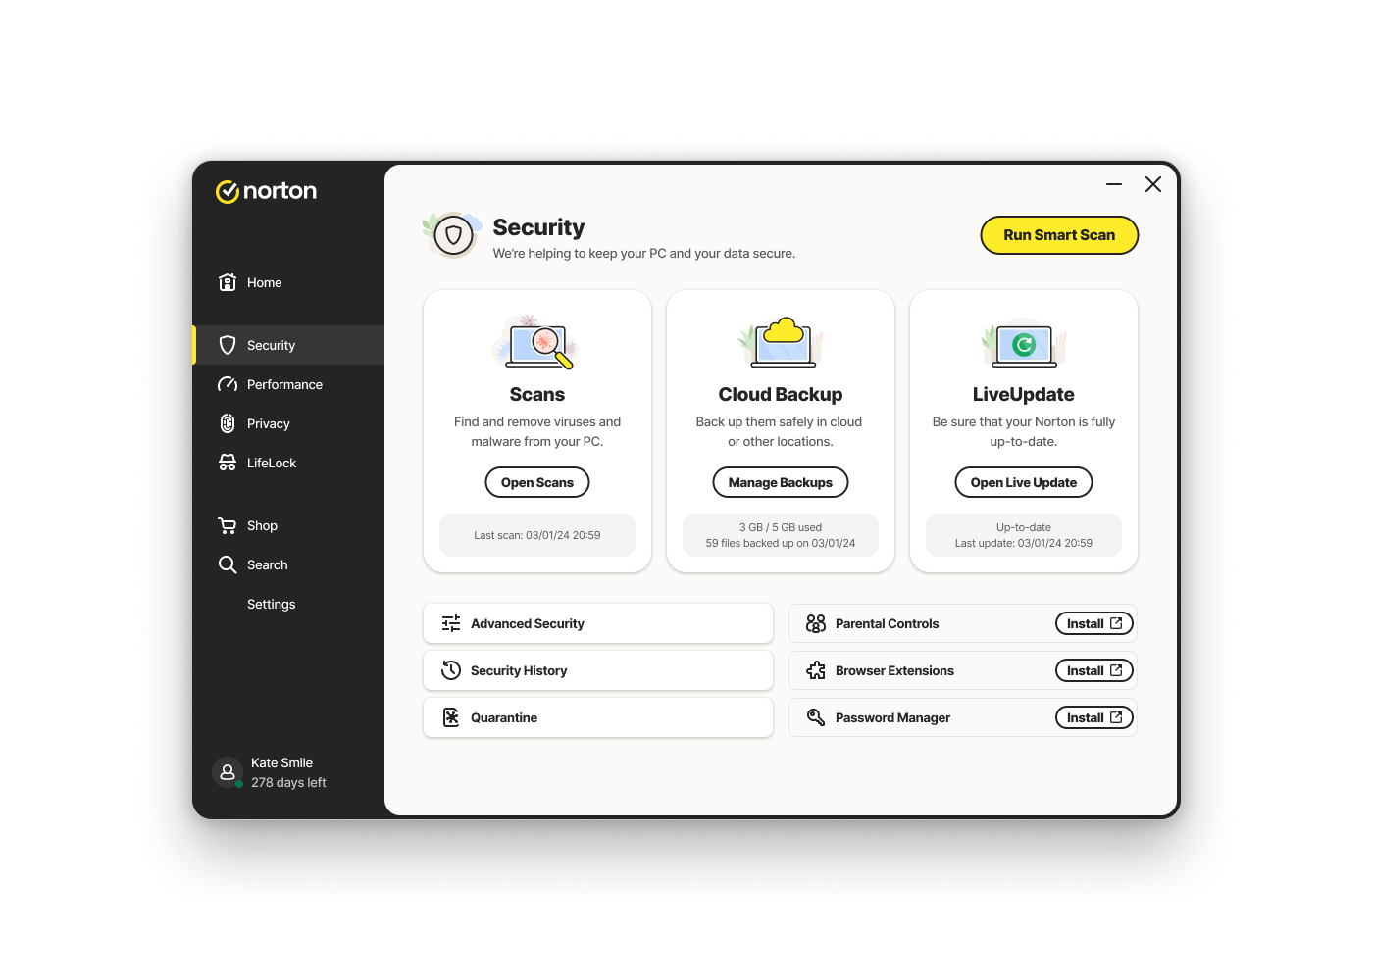Click the Parental Controls label
1373x980 pixels.
pos(887,623)
